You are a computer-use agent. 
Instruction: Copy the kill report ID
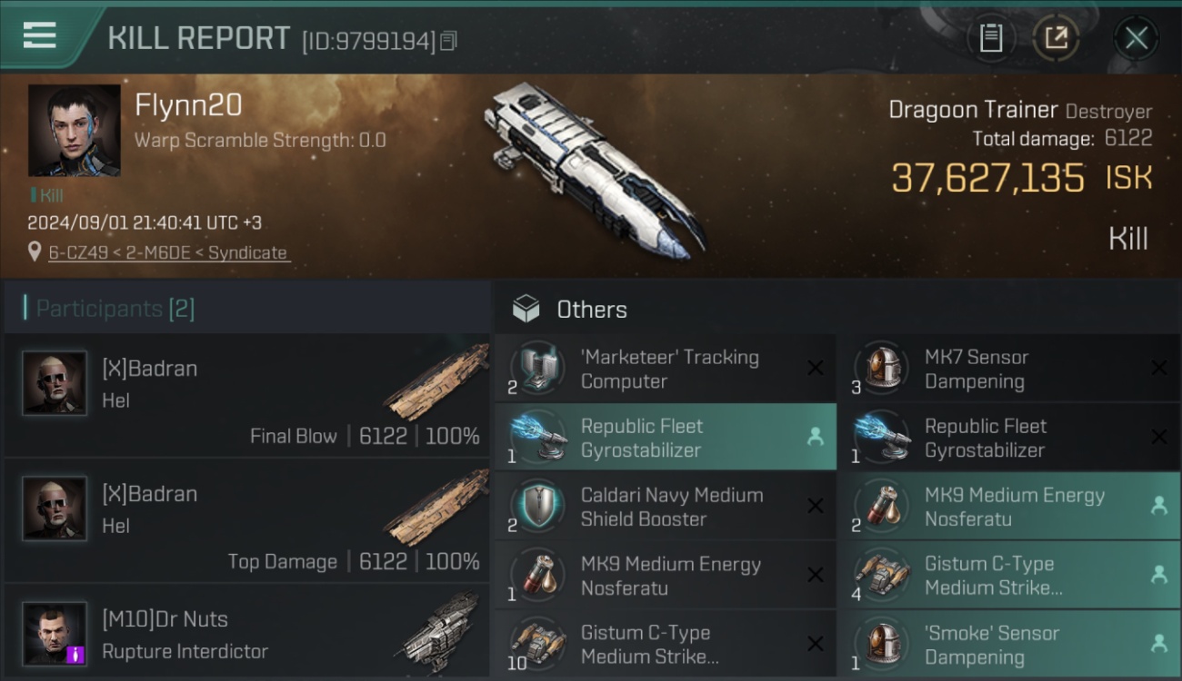coord(448,41)
